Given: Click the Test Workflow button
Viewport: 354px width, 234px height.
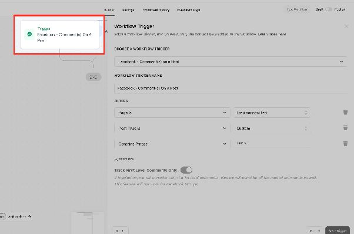Looking at the screenshot, I should (x=297, y=9).
